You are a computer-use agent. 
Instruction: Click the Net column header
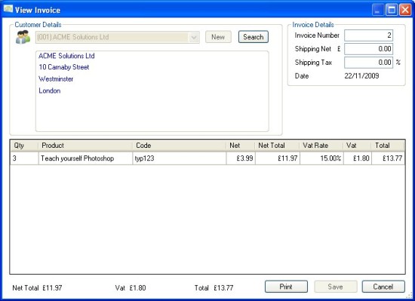241,146
